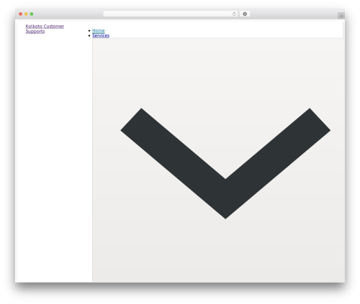Click the browser address bar
The width and height of the screenshot is (360, 304).
(170, 14)
